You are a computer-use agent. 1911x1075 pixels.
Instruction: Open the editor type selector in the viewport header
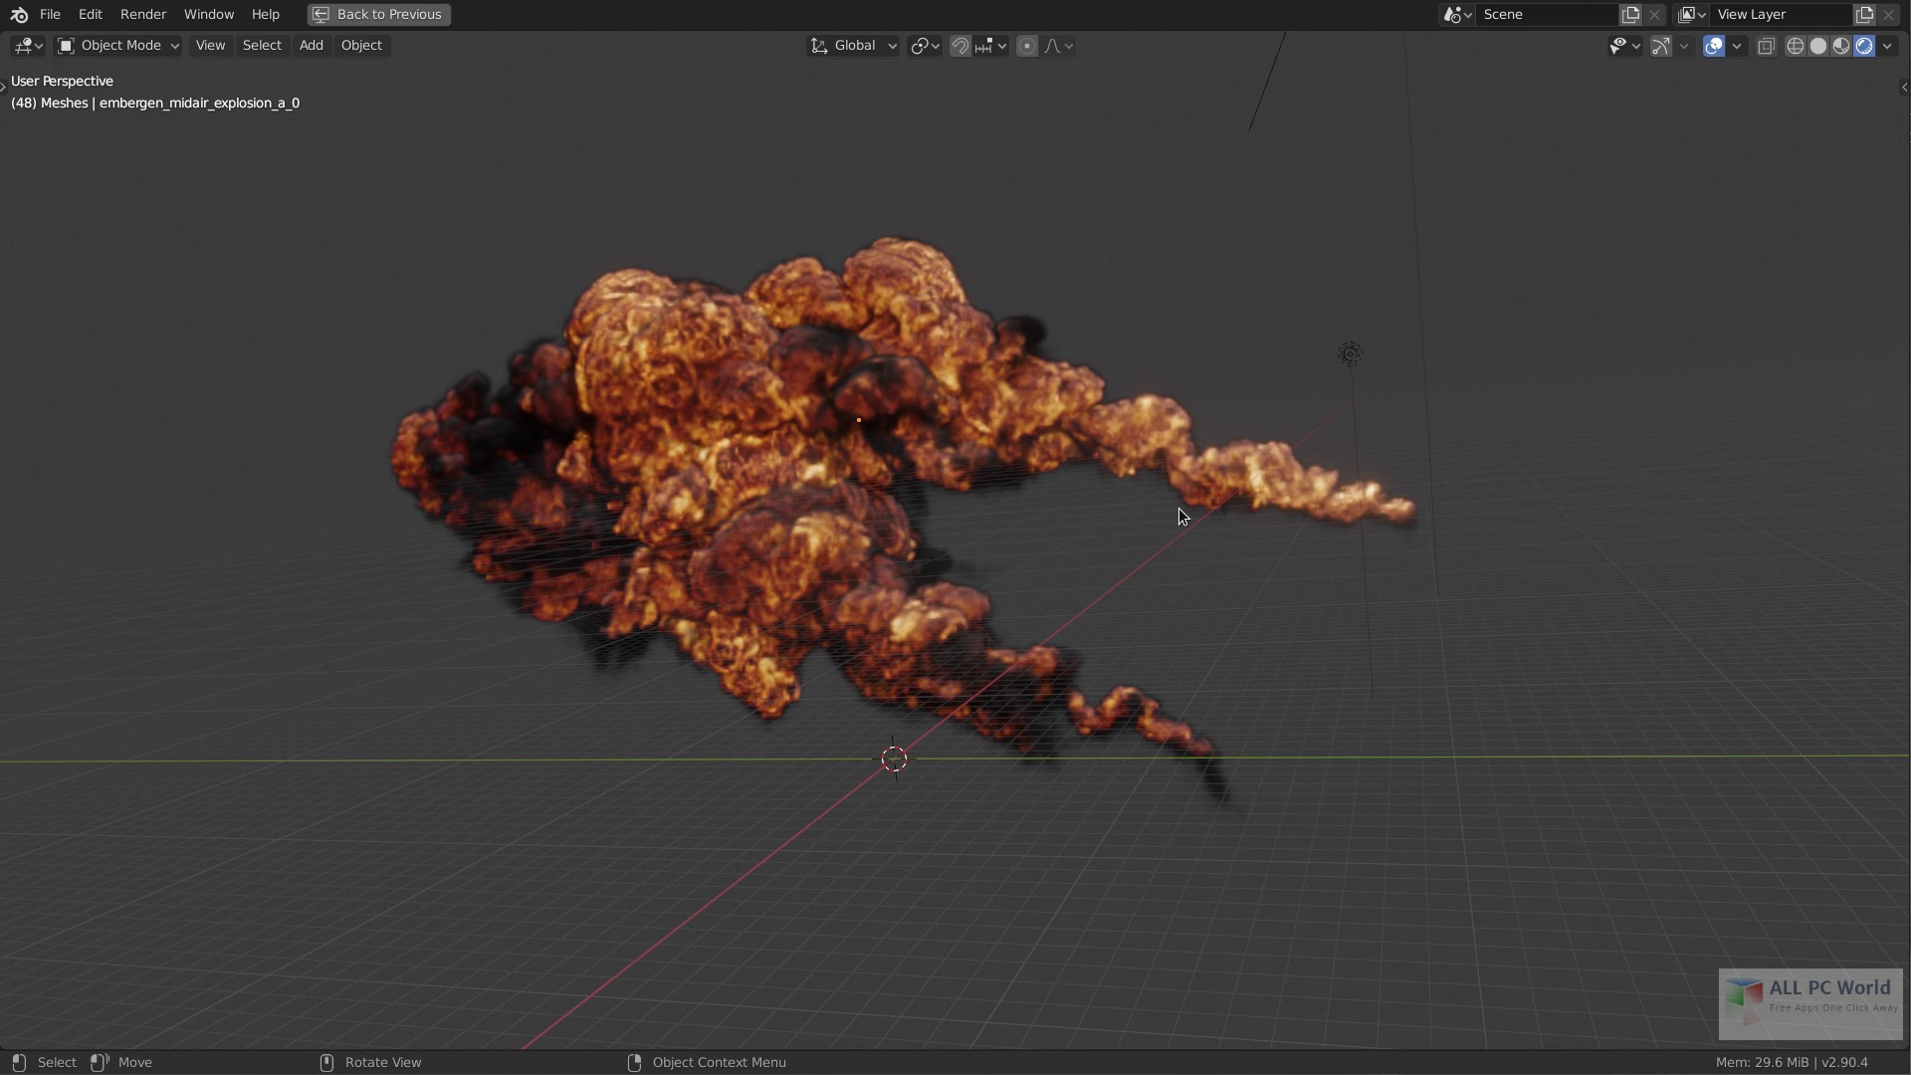(x=27, y=46)
